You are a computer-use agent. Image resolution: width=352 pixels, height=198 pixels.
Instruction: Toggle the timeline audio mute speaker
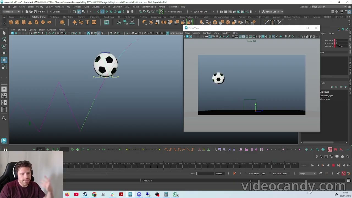338,174
